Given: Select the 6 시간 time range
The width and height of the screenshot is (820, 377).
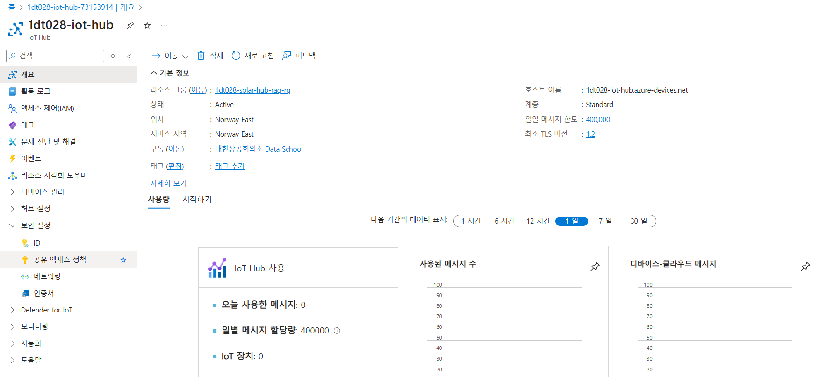Looking at the screenshot, I should 504,221.
